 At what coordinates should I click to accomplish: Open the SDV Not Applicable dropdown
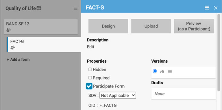(x=118, y=96)
